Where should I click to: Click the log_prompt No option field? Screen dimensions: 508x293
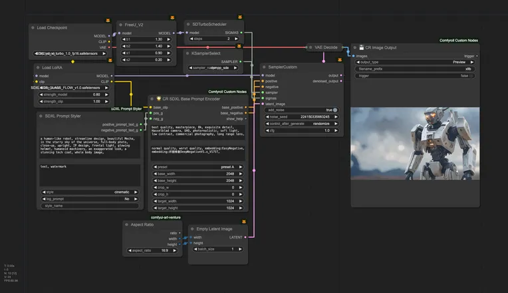[89, 199]
